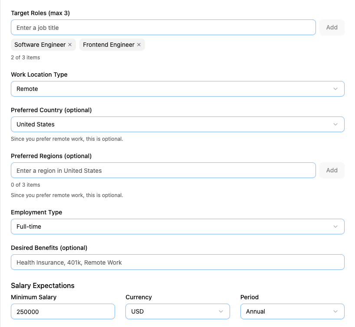Click the chevron on the Annual dropdown
Viewport: 355px width, 327px height.
pos(336,311)
